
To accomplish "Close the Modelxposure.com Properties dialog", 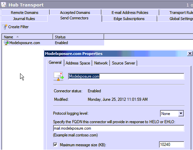I will click(x=190, y=54).
